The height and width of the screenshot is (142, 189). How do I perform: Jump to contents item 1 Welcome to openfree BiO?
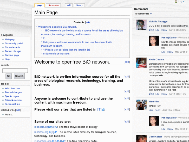pos(56,27)
